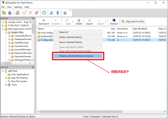
Task: Click the blue refresh arrow icon
Action: pyautogui.click(x=10, y=13)
